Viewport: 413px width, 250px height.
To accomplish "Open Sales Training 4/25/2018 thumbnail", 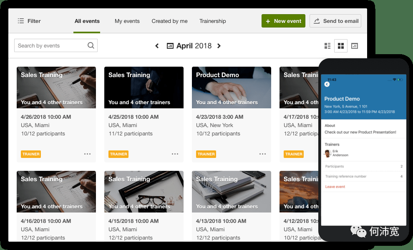I will pos(144,87).
